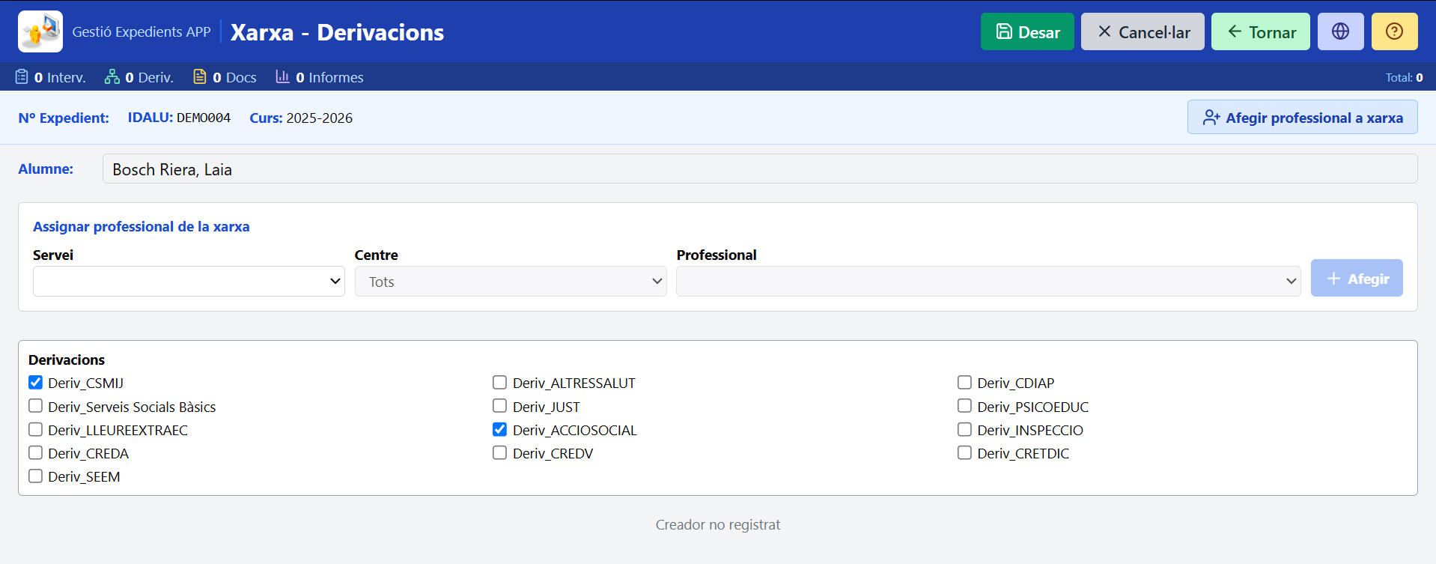
Task: Go back using Tornar button
Action: 1261,31
